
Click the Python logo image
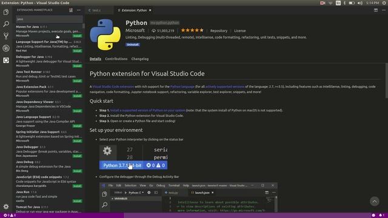[105, 35]
